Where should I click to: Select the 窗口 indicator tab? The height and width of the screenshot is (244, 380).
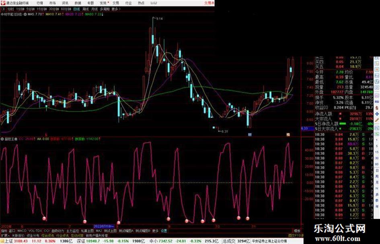pyautogui.click(x=12, y=231)
